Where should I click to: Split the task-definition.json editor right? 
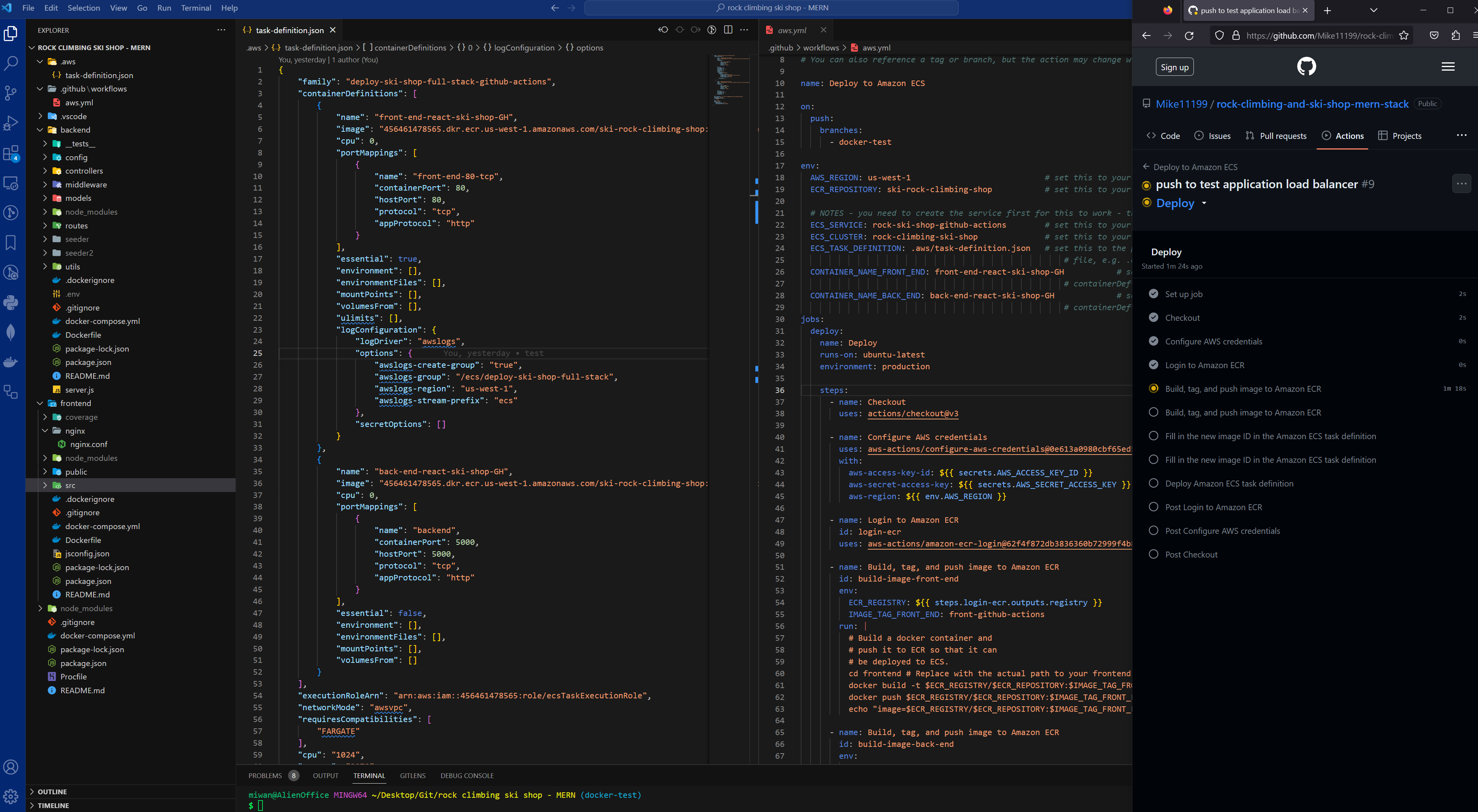pos(728,30)
